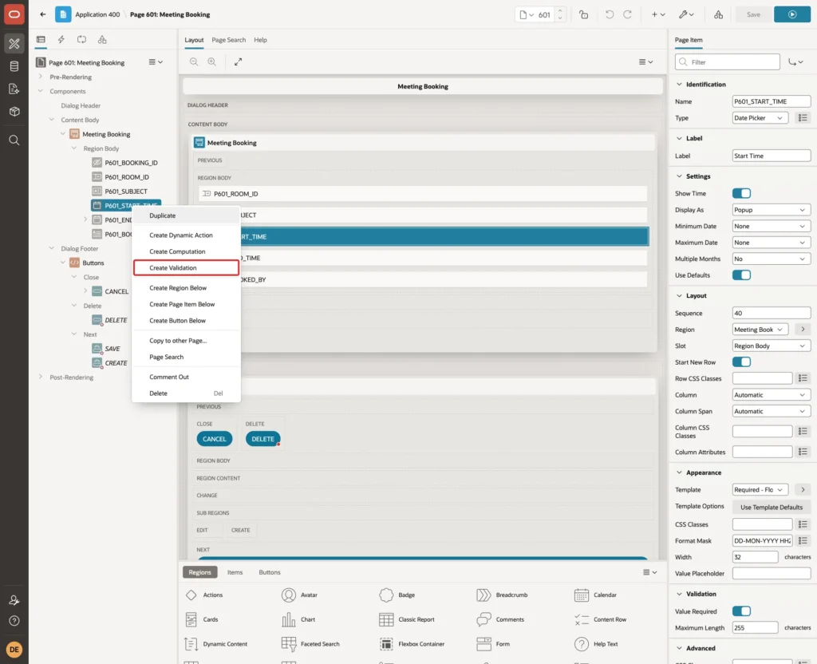Open the Column Span dropdown

pos(772,411)
